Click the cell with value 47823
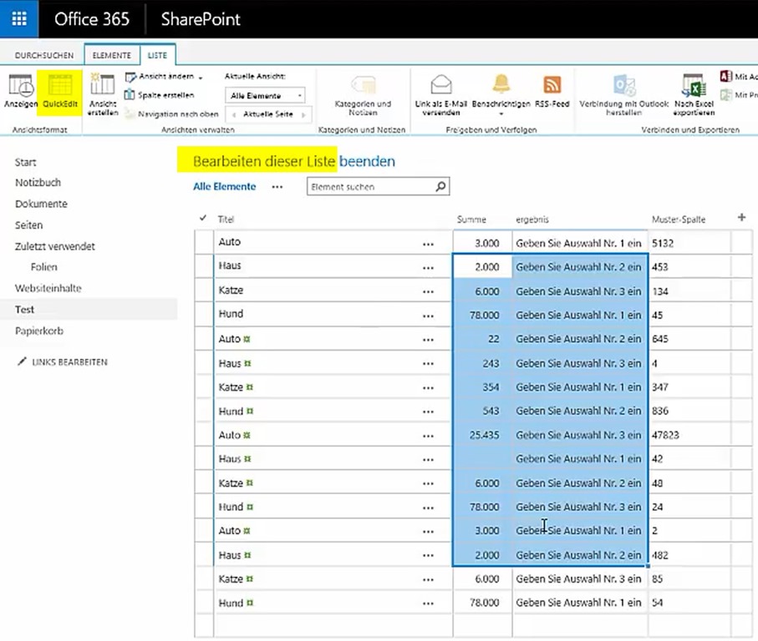The width and height of the screenshot is (758, 641). pos(689,434)
